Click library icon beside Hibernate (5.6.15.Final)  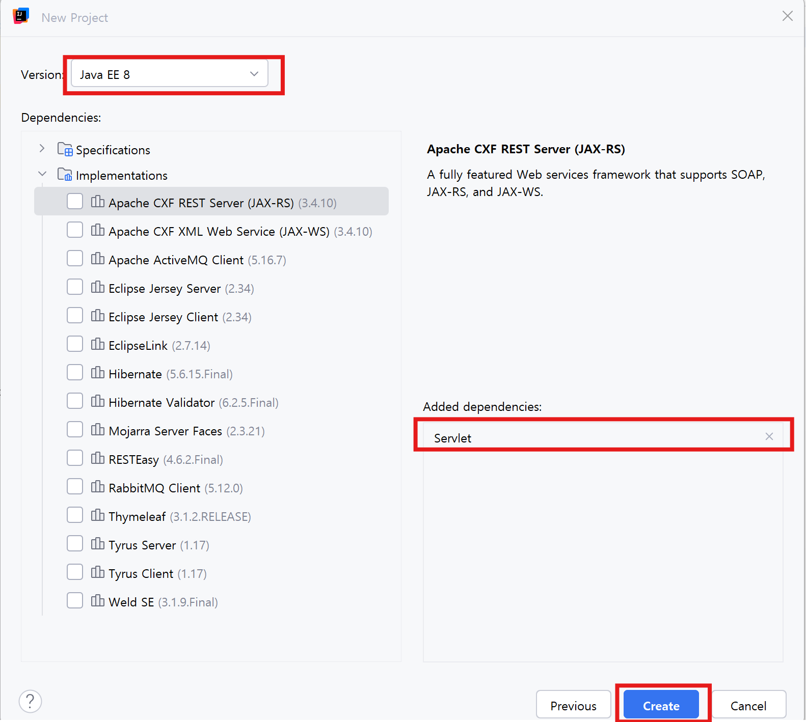pyautogui.click(x=98, y=373)
